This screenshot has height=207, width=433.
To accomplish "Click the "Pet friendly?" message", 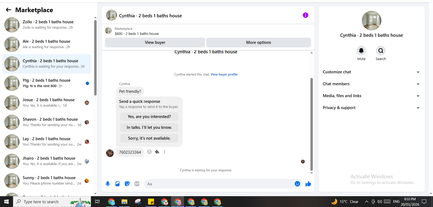I will (130, 91).
